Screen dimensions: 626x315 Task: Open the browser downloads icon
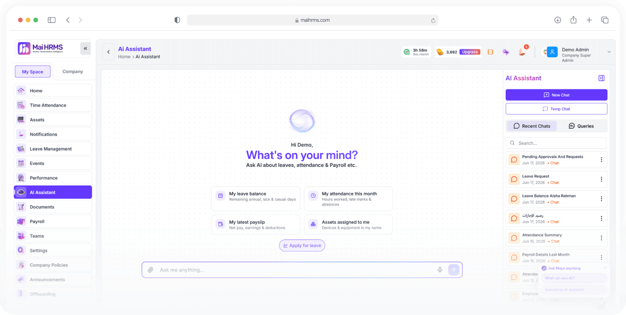point(558,20)
